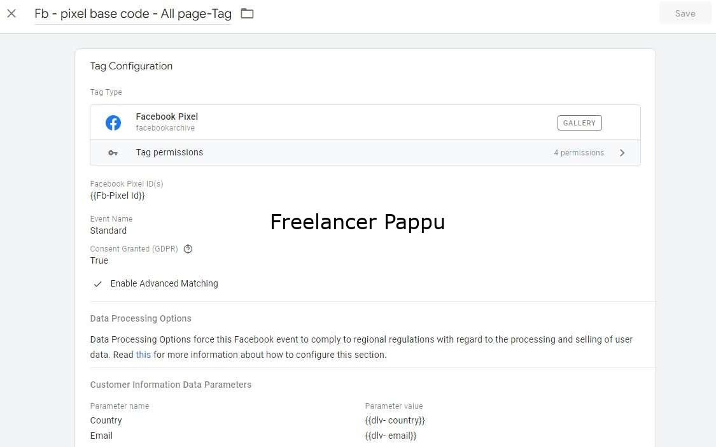
Task: Open the "this" link in Data Processing text
Action: click(143, 355)
